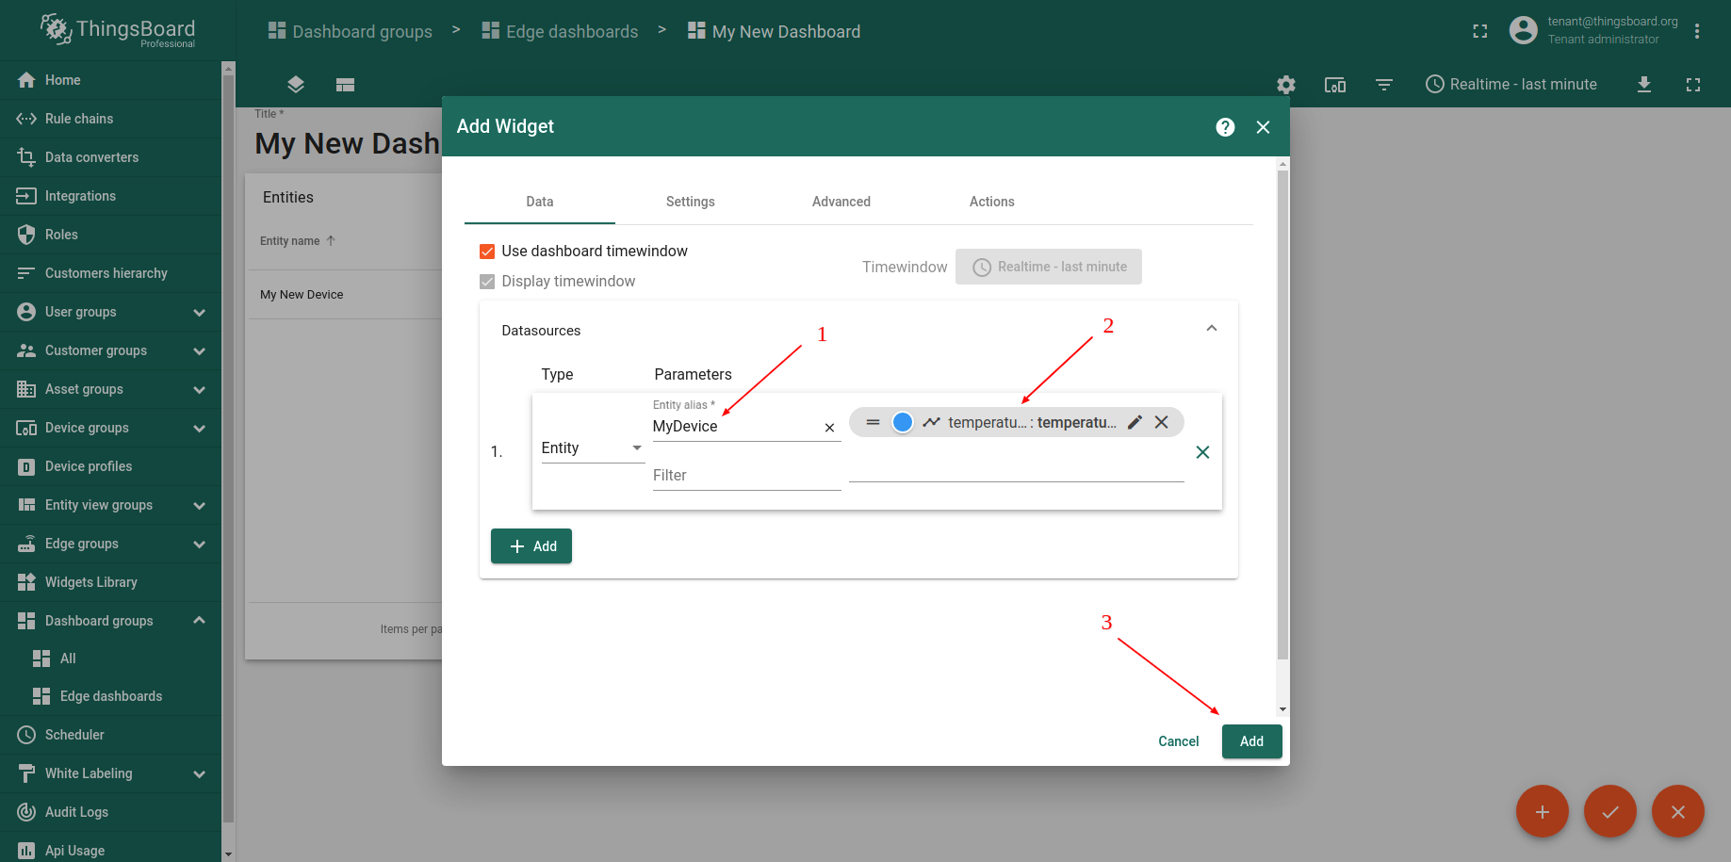Confirm with the Add button in the dialog footer

coord(1252,741)
